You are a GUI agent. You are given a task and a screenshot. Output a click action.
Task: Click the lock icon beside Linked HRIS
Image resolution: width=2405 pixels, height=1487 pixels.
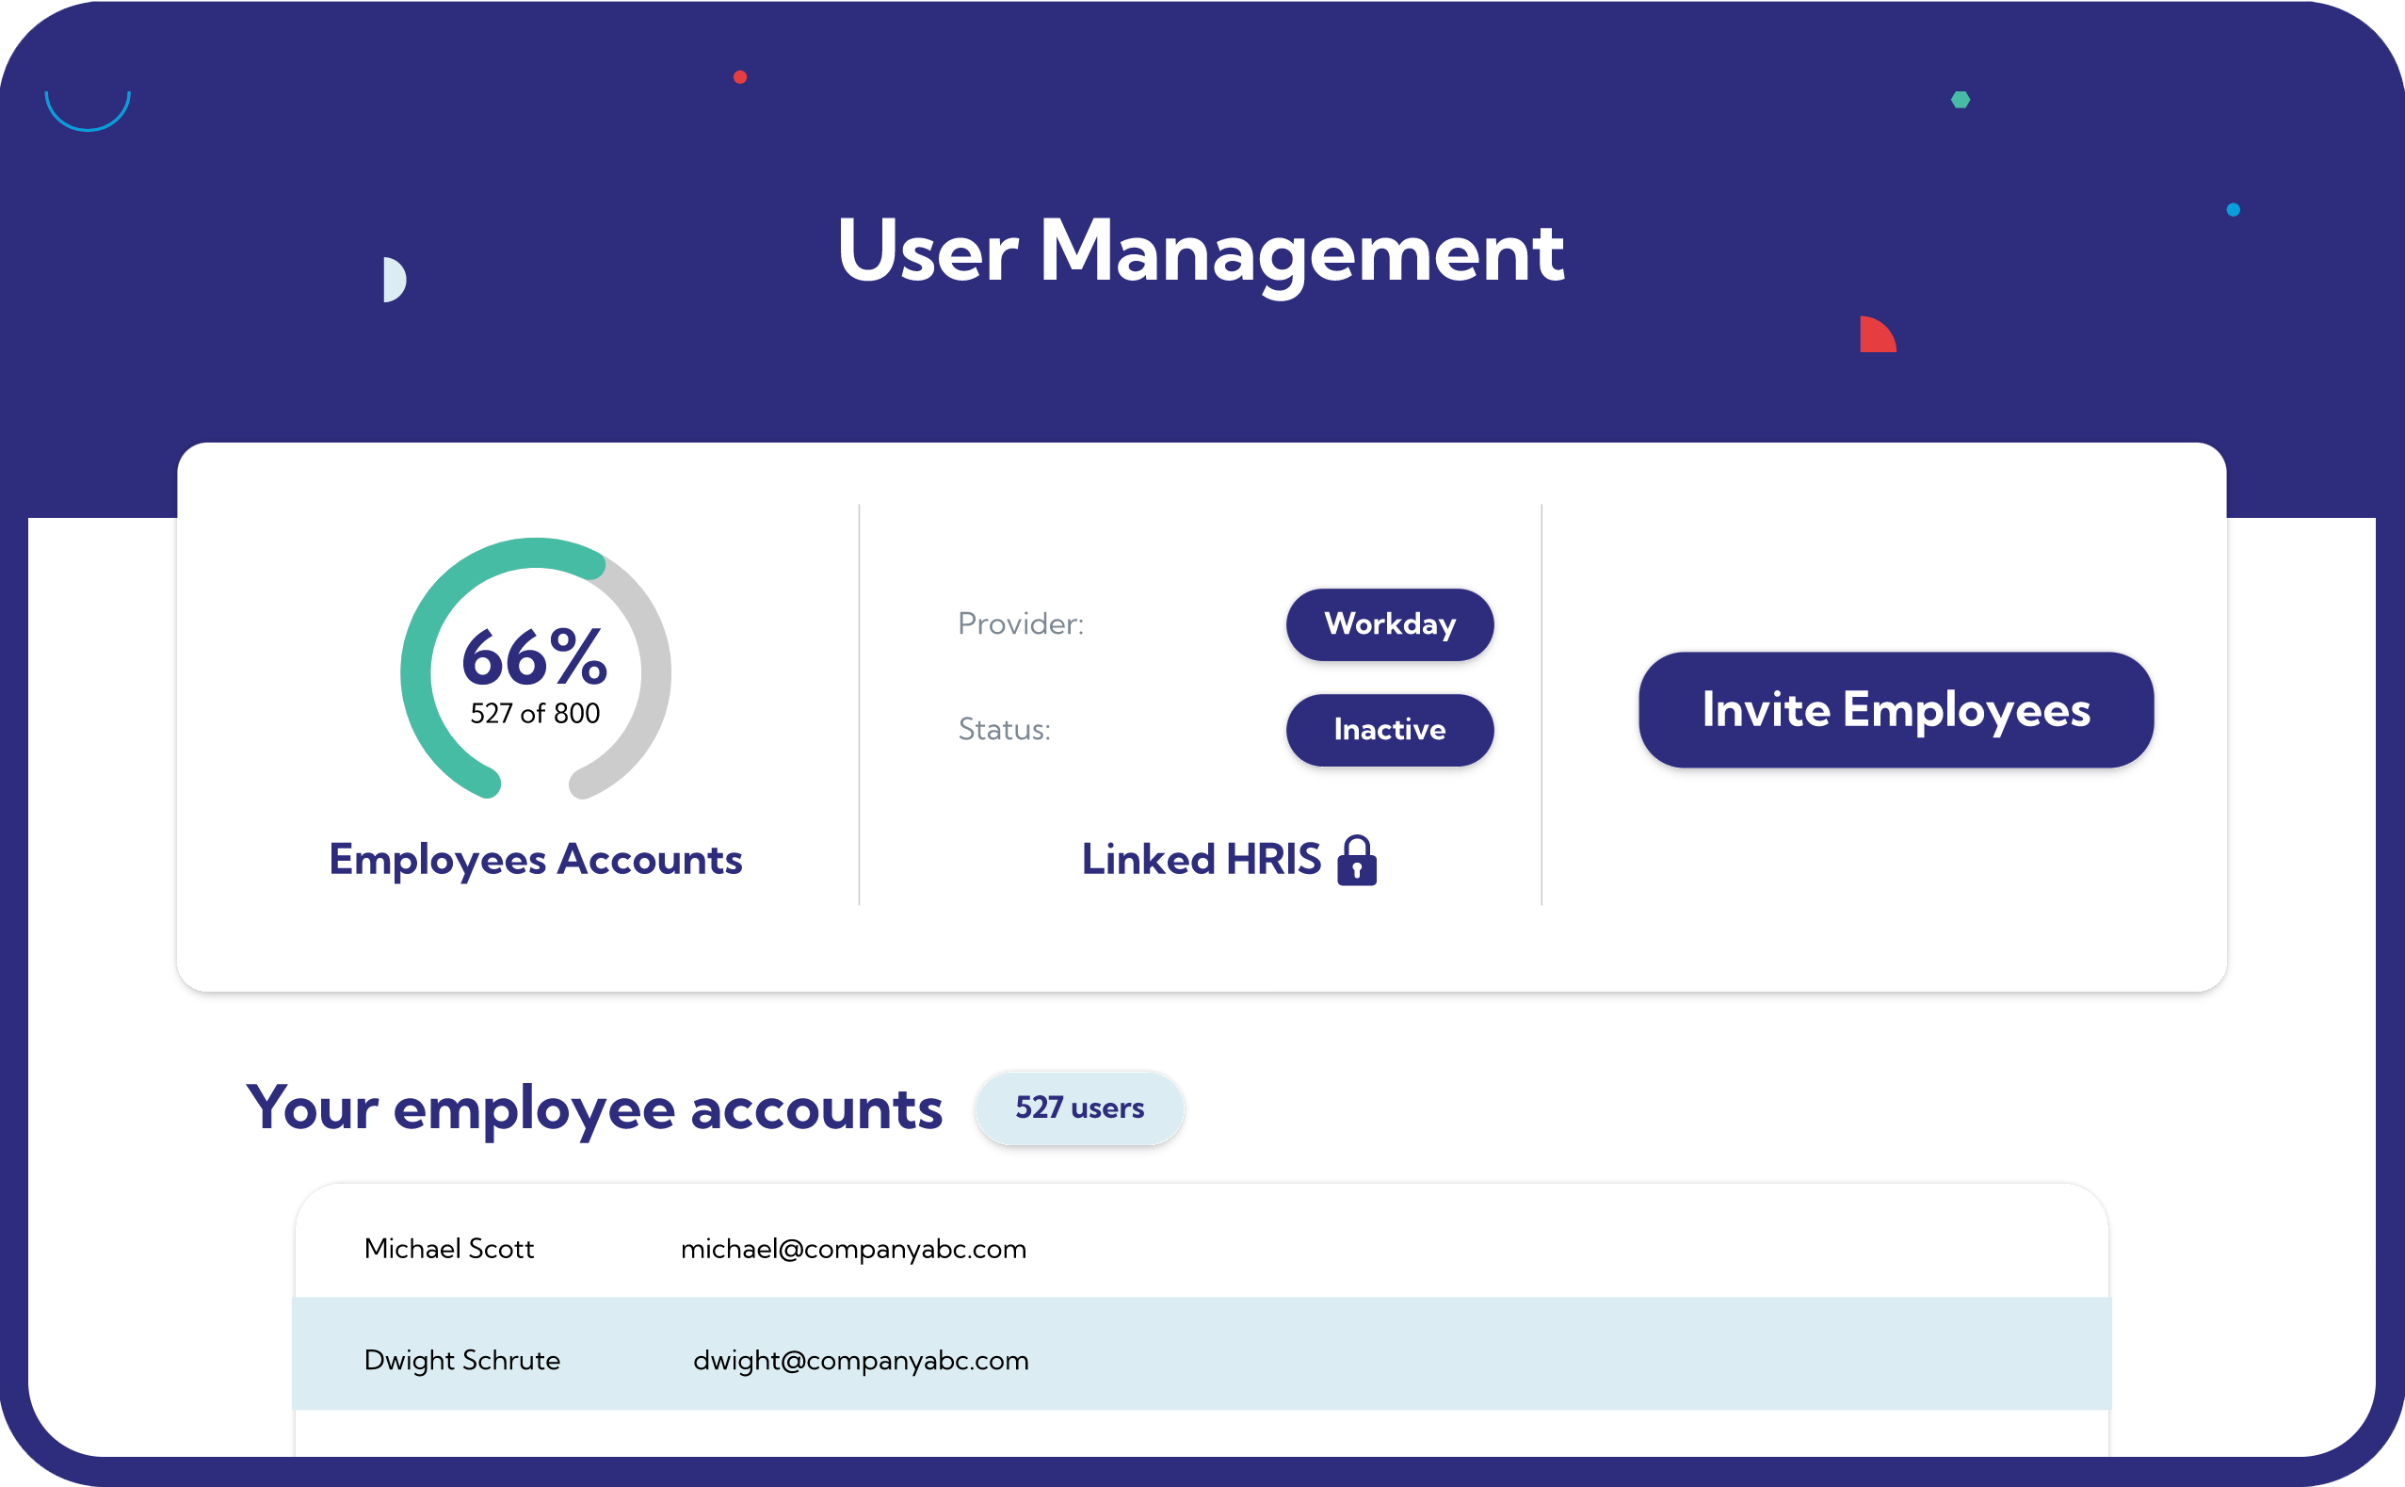coord(1357,862)
